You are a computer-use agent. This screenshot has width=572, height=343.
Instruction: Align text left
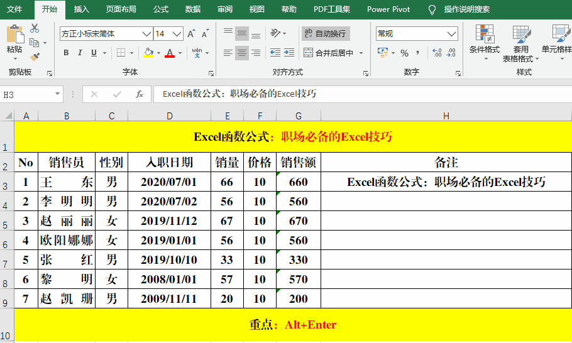tap(228, 53)
